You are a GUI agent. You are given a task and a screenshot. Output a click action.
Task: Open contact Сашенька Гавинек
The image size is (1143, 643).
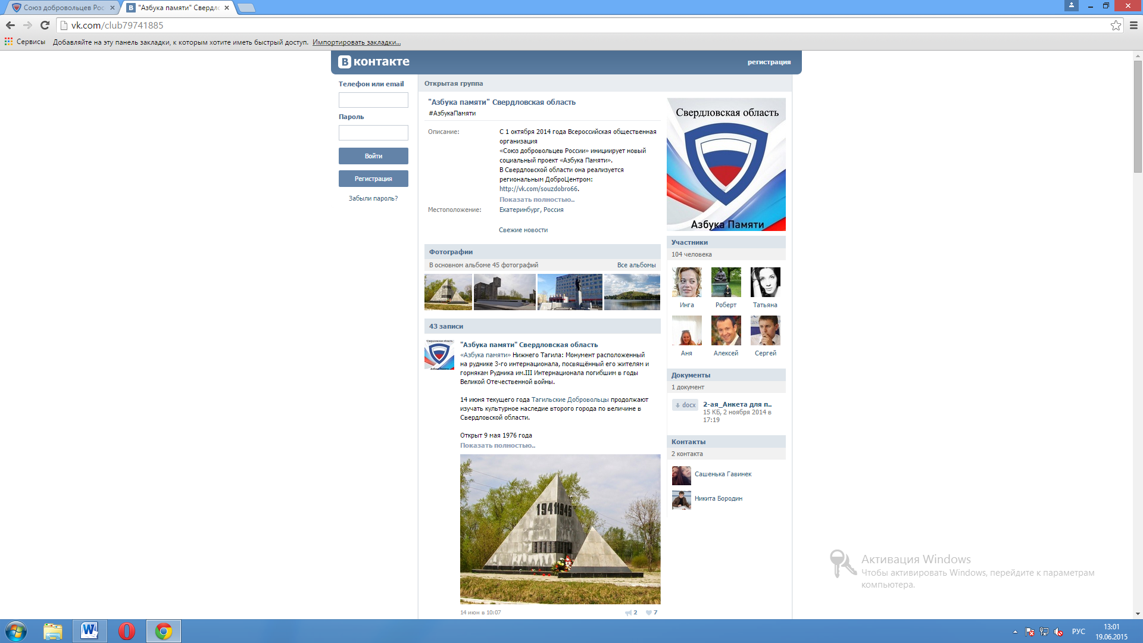click(723, 475)
